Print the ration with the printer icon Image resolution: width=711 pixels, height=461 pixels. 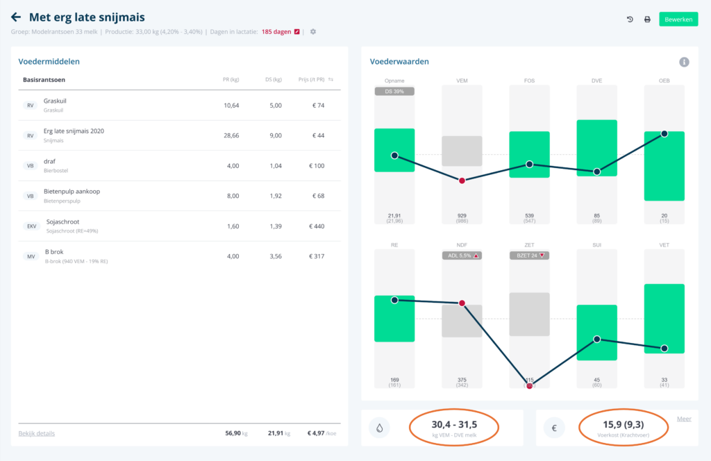pyautogui.click(x=647, y=19)
